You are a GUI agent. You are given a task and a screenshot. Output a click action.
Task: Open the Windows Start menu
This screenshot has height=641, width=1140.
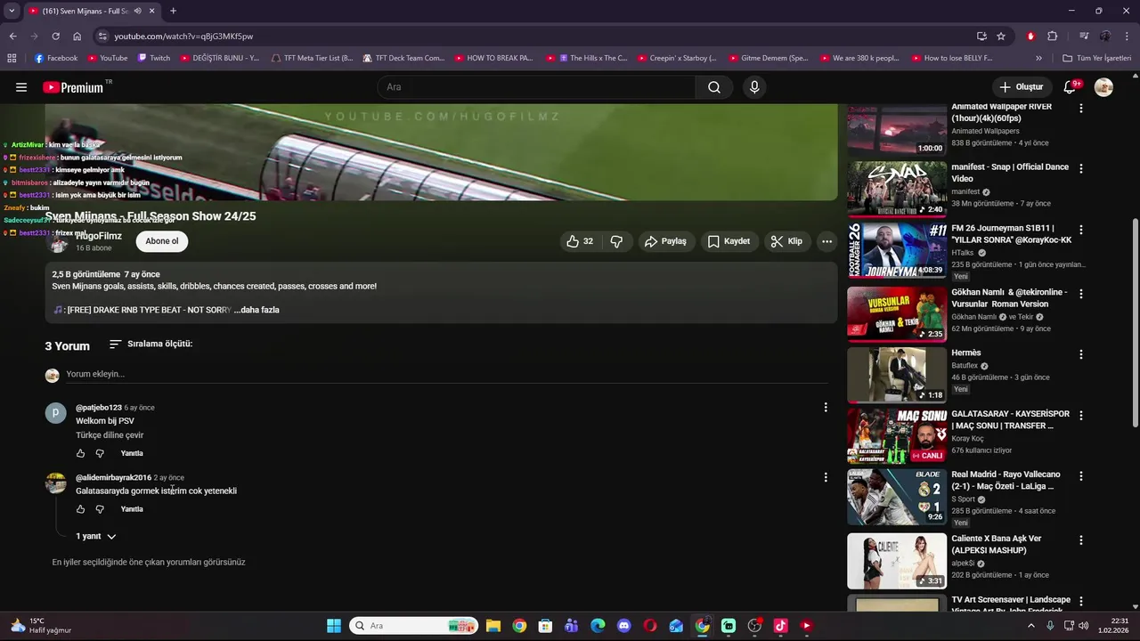[x=334, y=626]
